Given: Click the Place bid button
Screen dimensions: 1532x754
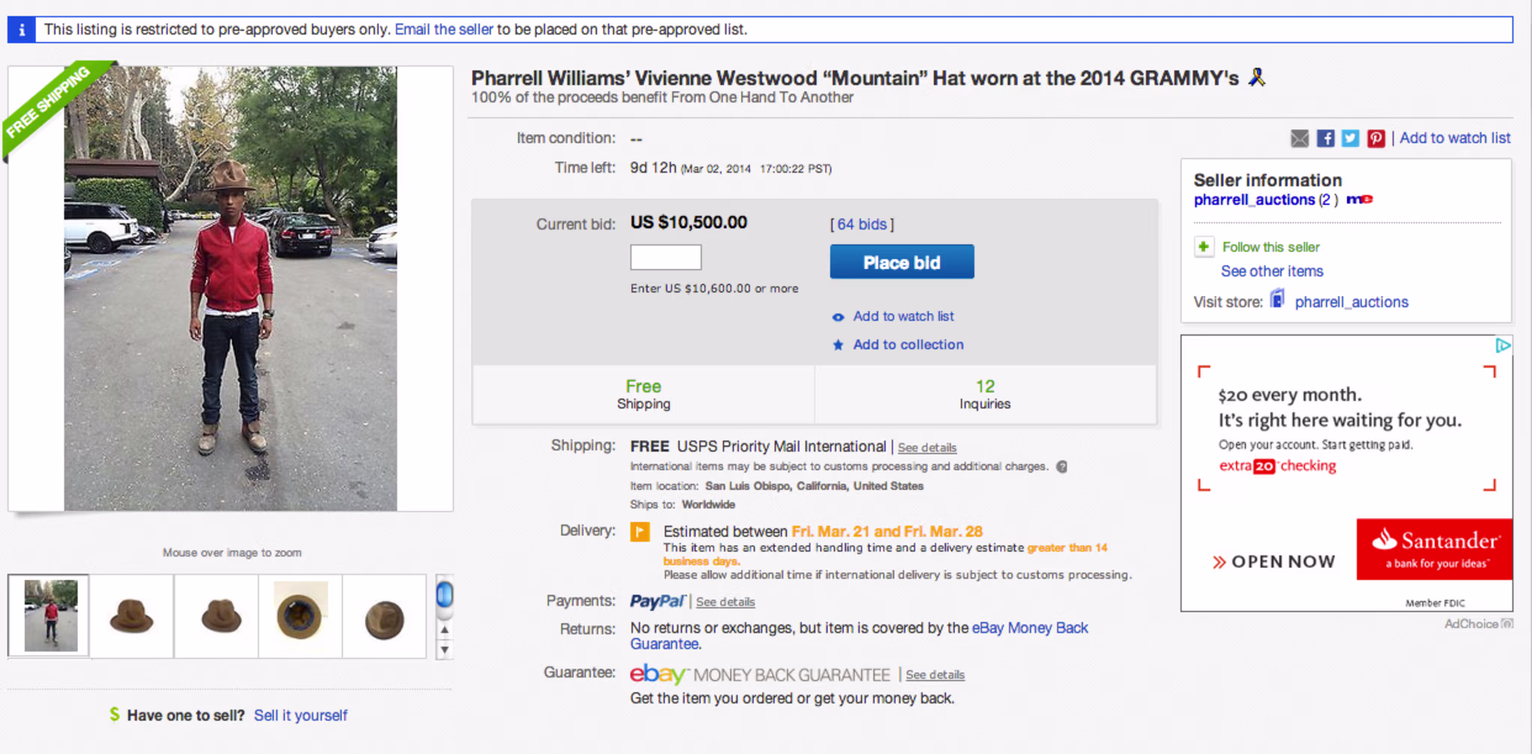Looking at the screenshot, I should tap(902, 262).
